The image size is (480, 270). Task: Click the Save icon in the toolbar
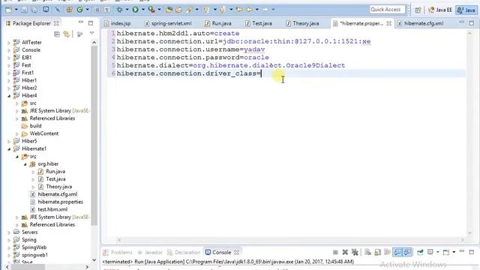(24, 10)
